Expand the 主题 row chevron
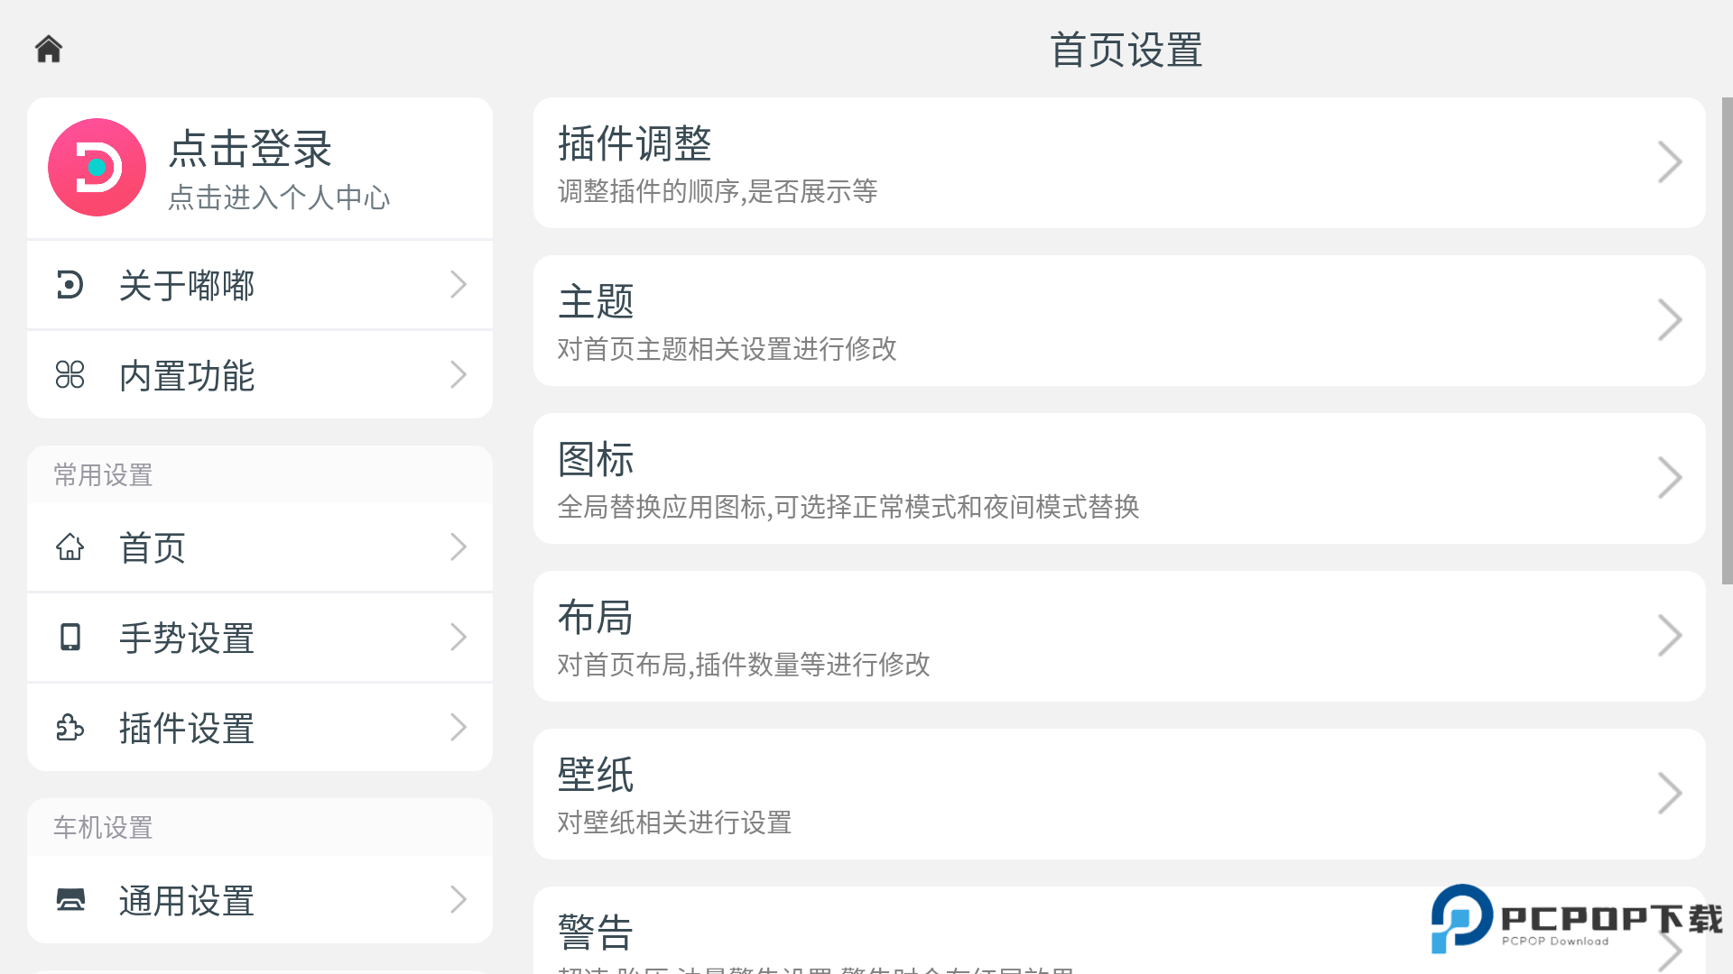This screenshot has width=1733, height=974. click(1669, 321)
